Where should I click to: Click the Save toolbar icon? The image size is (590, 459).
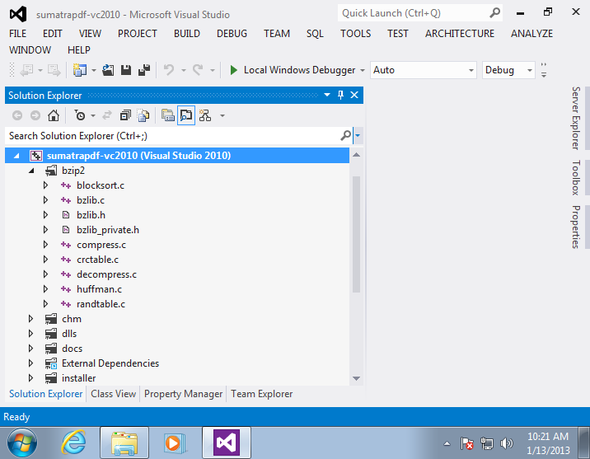coord(126,70)
